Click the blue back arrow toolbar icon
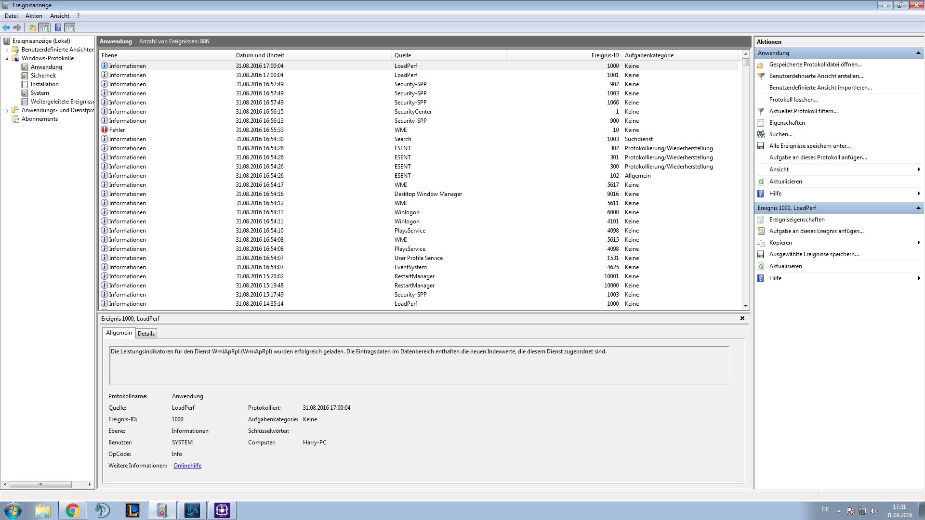This screenshot has width=925, height=520. point(6,28)
